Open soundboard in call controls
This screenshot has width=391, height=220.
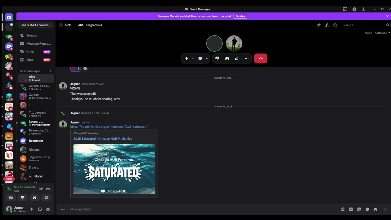(237, 58)
